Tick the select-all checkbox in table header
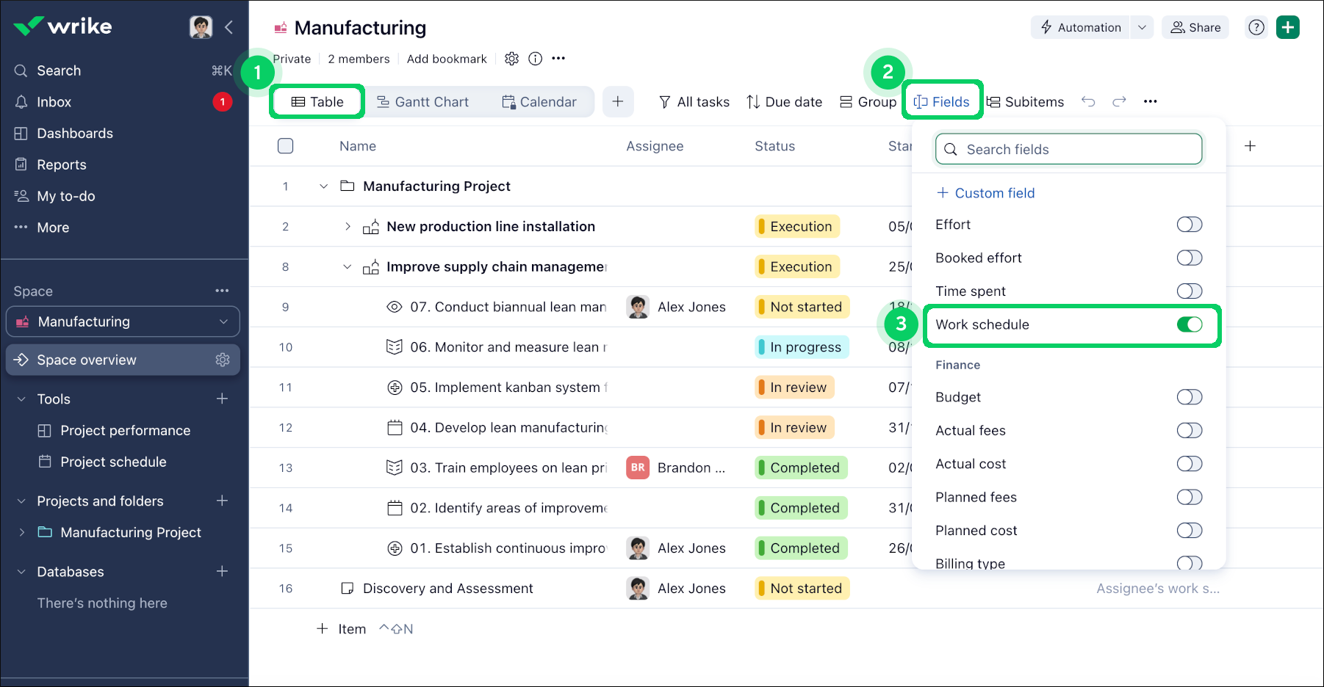 pos(286,146)
